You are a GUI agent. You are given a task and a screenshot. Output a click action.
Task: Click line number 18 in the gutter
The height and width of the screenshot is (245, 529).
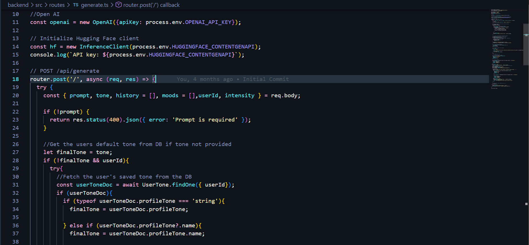click(15, 79)
